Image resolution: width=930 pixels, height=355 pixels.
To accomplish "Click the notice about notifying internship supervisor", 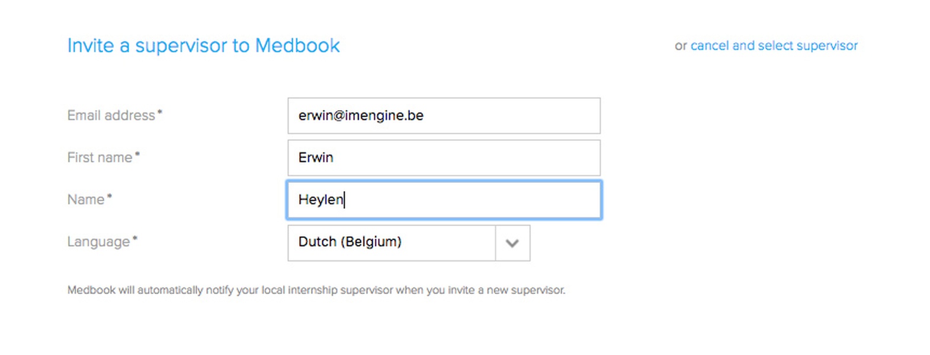I will [316, 290].
